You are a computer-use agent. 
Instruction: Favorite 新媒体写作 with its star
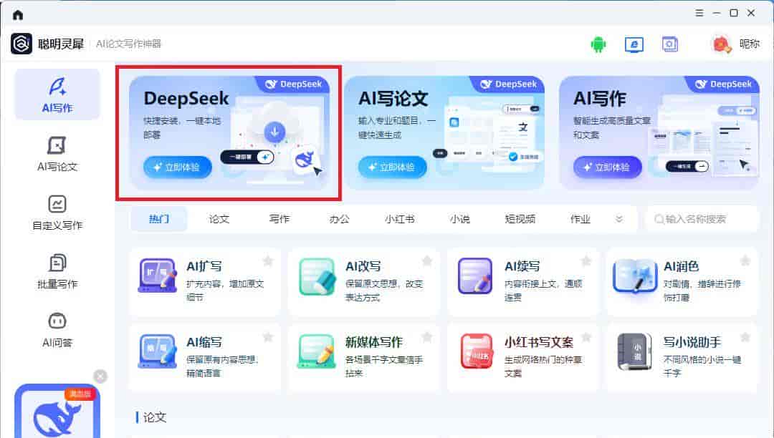coord(427,337)
